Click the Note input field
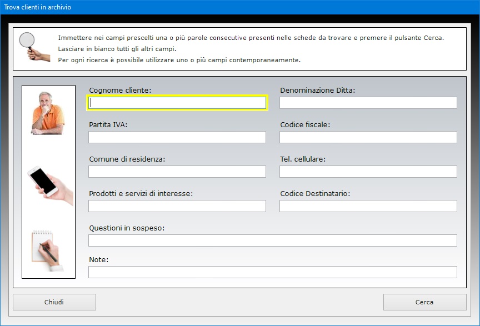This screenshot has width=480, height=326. pyautogui.click(x=273, y=272)
